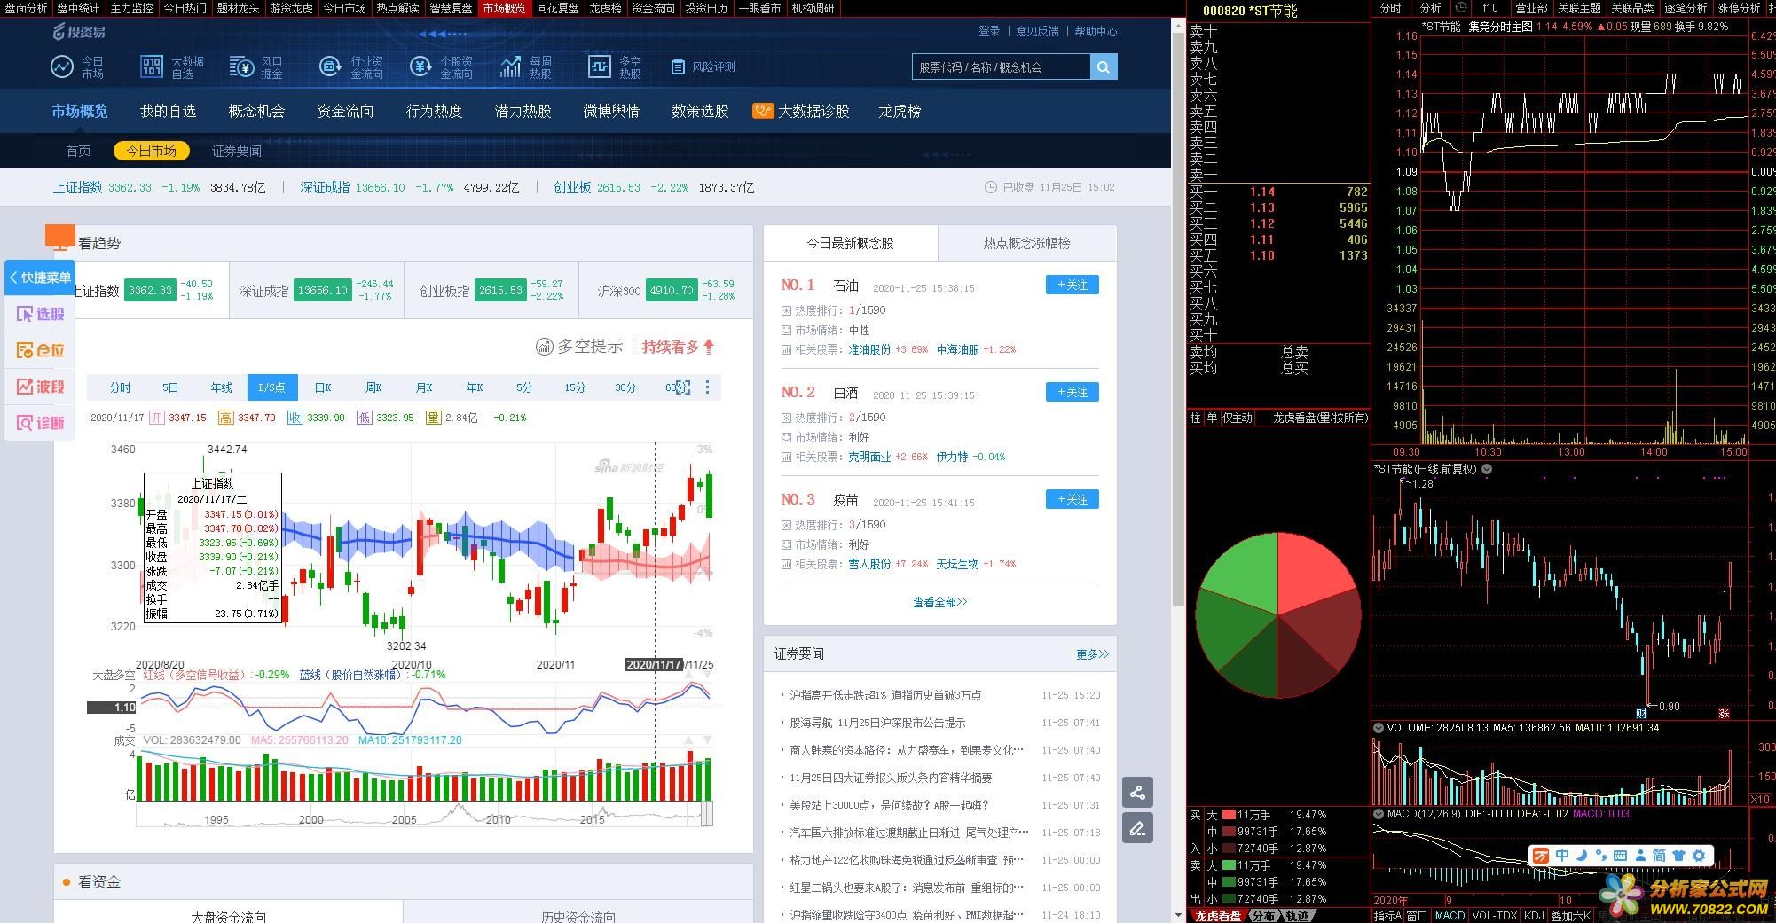The width and height of the screenshot is (1776, 923).
Task: Open 行业资金流向 icon
Action: click(330, 66)
